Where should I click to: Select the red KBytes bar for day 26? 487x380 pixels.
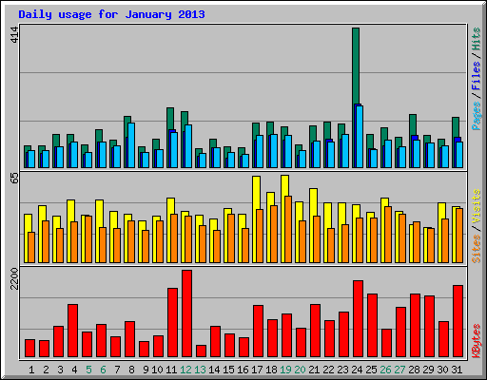click(x=386, y=343)
